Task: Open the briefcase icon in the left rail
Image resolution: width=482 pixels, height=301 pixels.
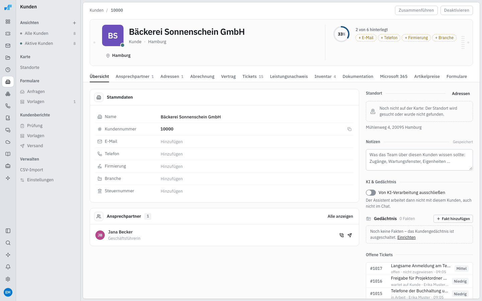Action: pos(8,166)
